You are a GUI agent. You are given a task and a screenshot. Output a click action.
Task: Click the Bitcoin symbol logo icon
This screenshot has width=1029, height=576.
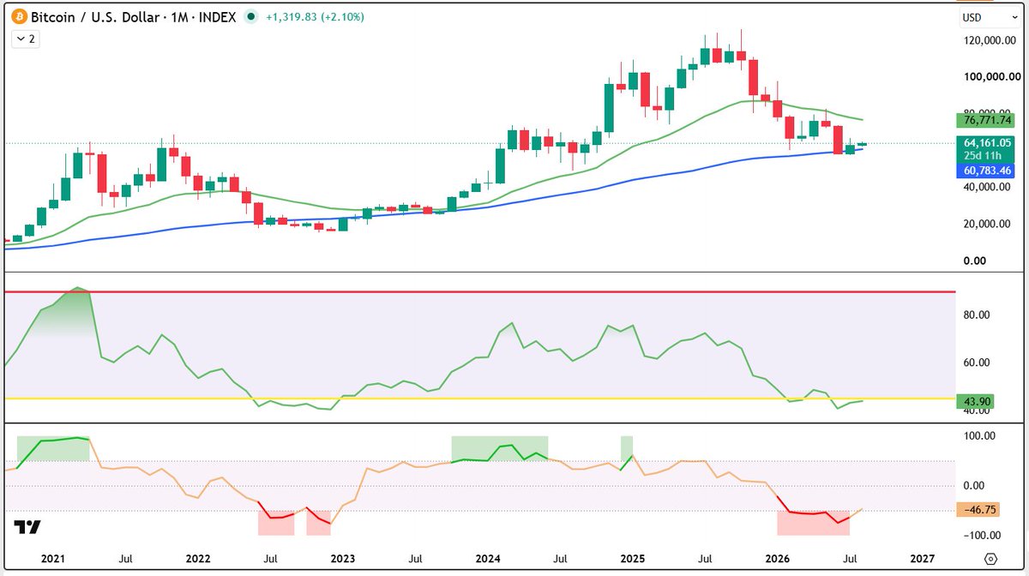(x=18, y=16)
